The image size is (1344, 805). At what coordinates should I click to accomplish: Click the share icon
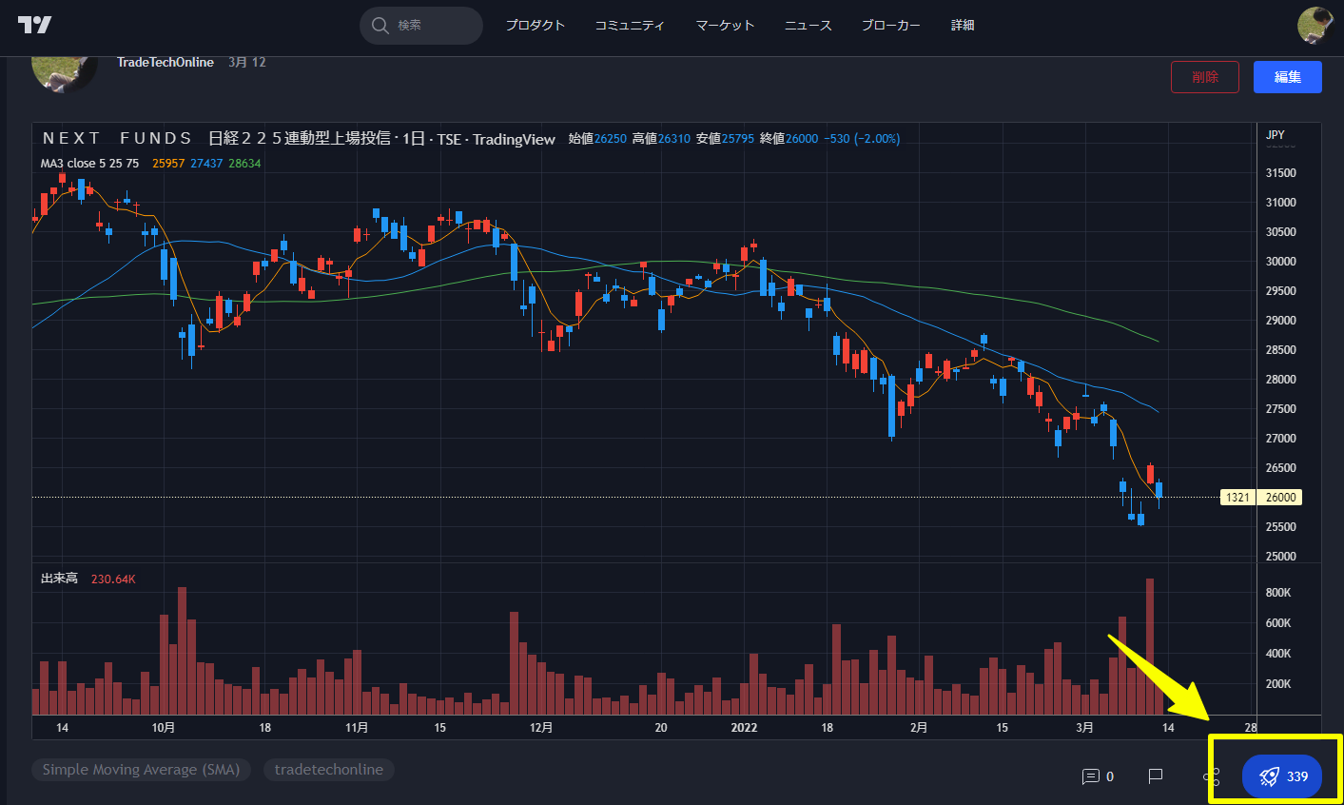pos(1211,776)
